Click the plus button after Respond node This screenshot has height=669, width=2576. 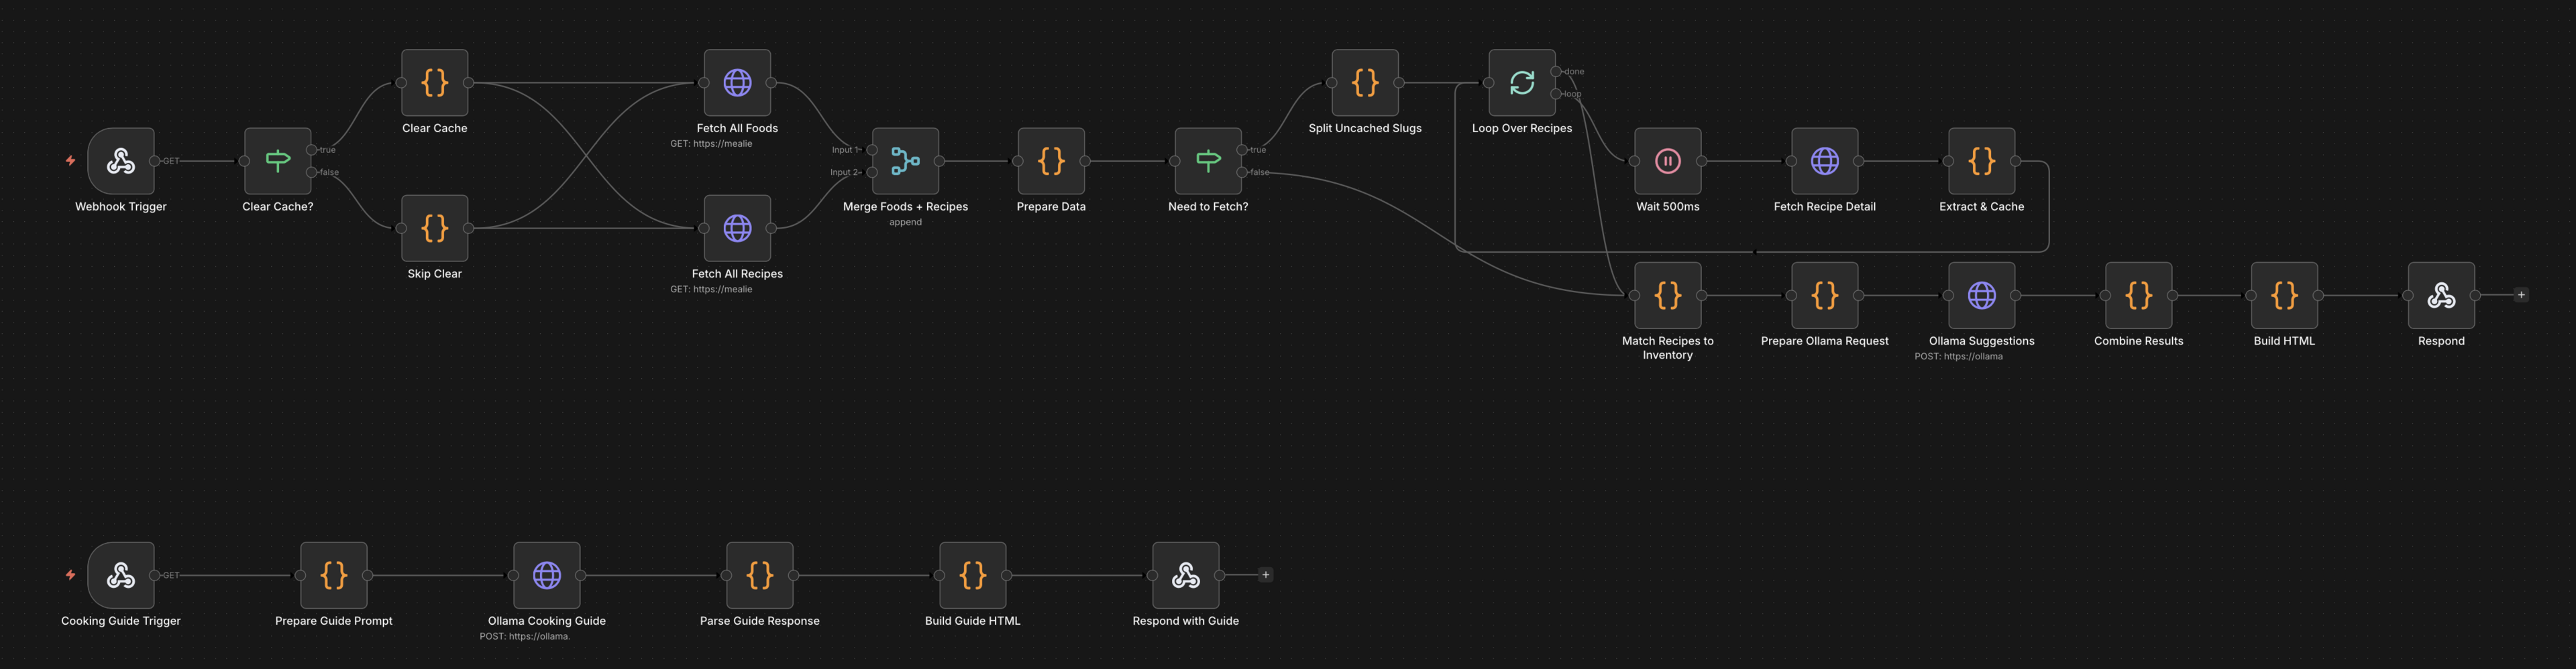click(2522, 294)
